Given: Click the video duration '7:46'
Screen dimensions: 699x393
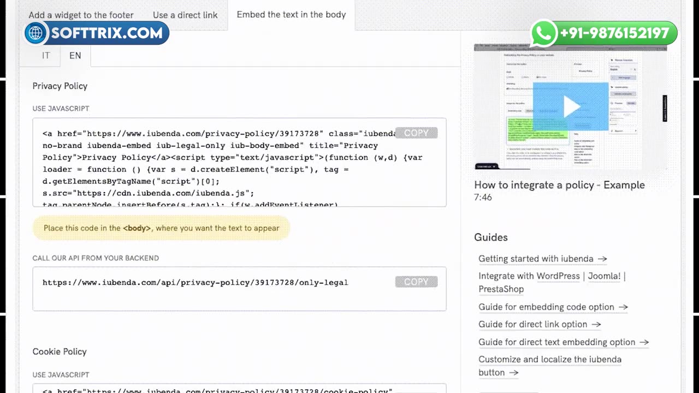Looking at the screenshot, I should pyautogui.click(x=483, y=198).
